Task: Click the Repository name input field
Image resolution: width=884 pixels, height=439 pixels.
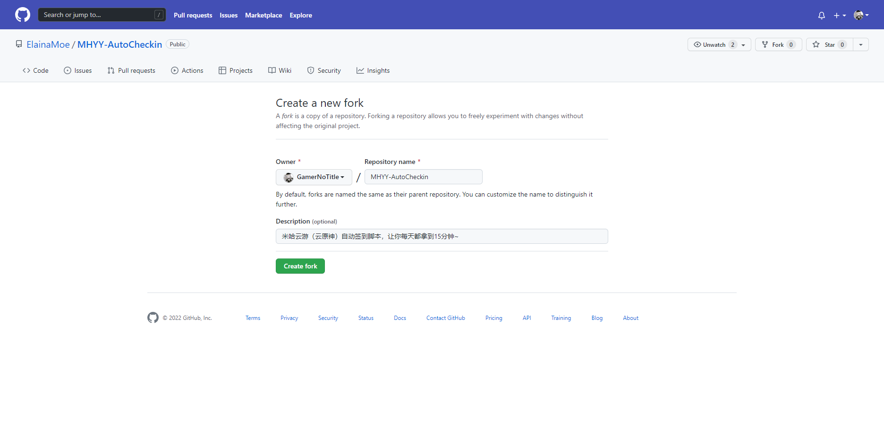Action: [423, 177]
